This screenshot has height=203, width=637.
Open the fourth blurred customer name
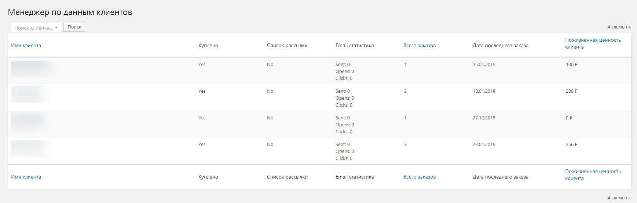29,148
